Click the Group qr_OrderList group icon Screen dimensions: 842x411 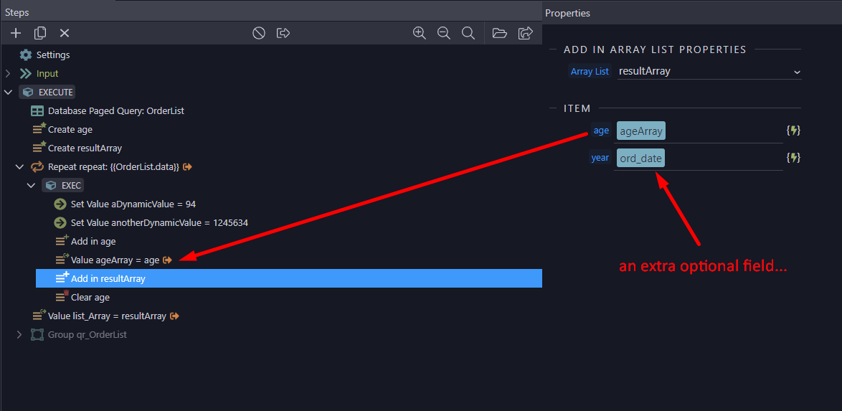[x=37, y=335]
